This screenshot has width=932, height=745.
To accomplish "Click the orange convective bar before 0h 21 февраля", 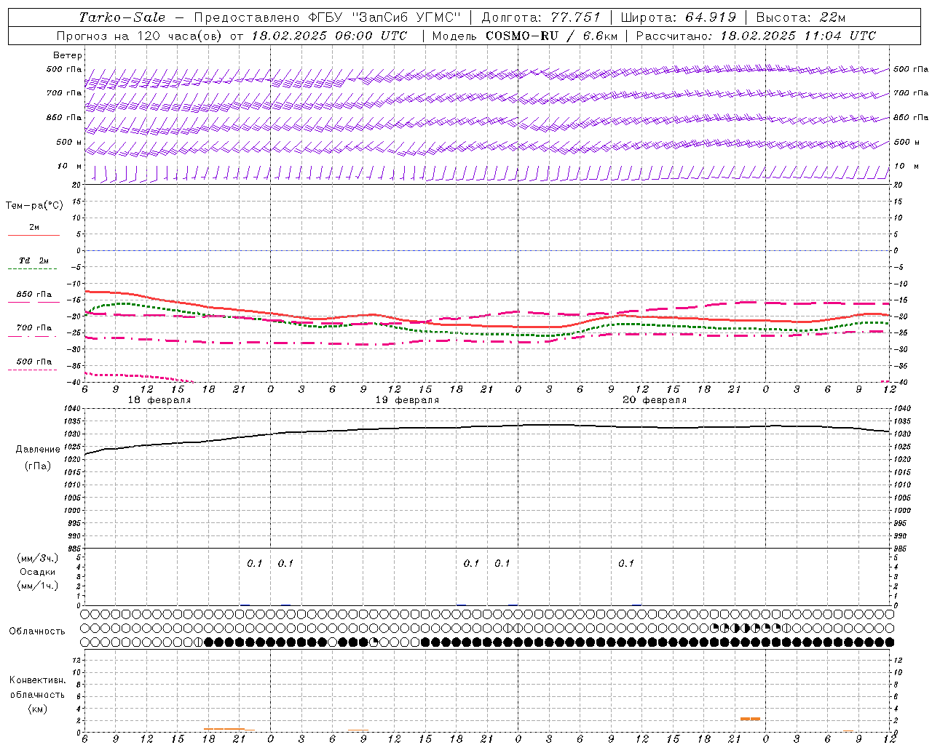I will 750,719.
